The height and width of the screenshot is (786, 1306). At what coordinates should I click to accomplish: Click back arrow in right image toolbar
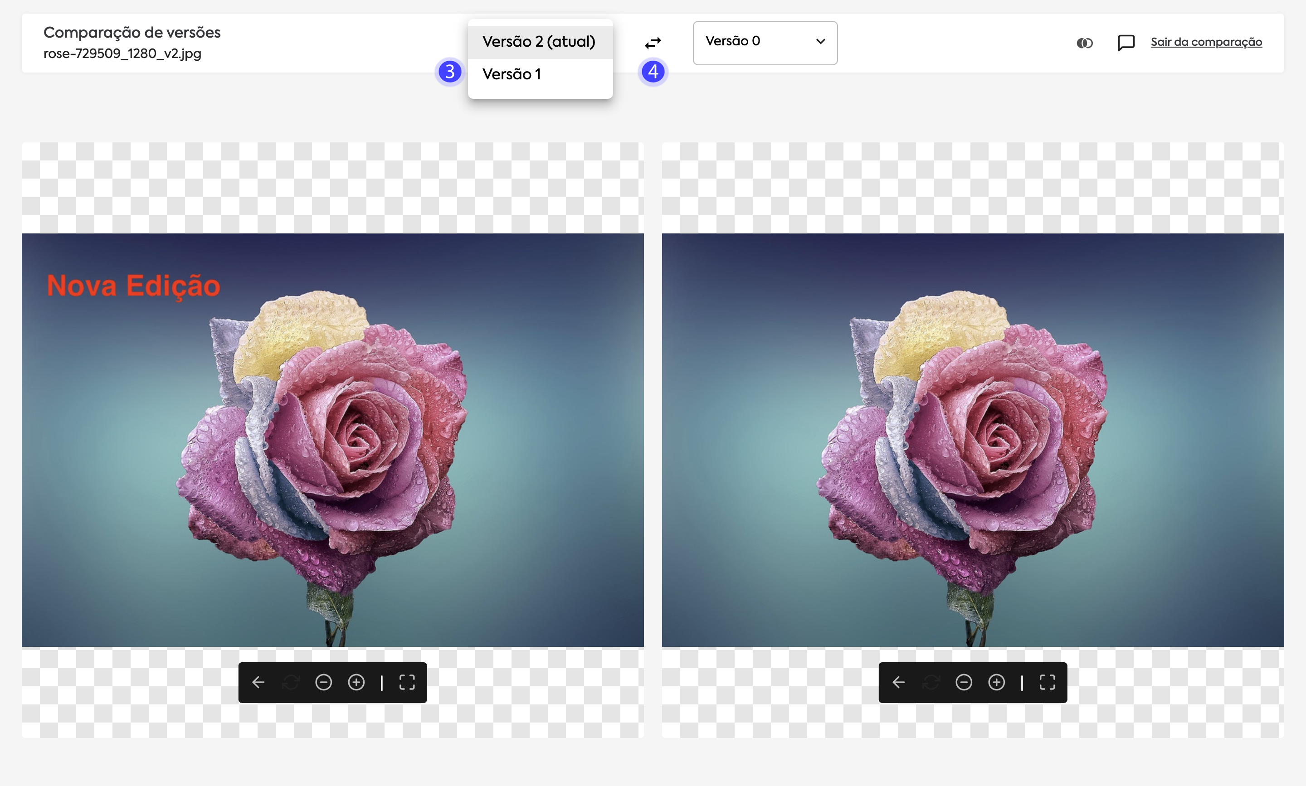(899, 682)
